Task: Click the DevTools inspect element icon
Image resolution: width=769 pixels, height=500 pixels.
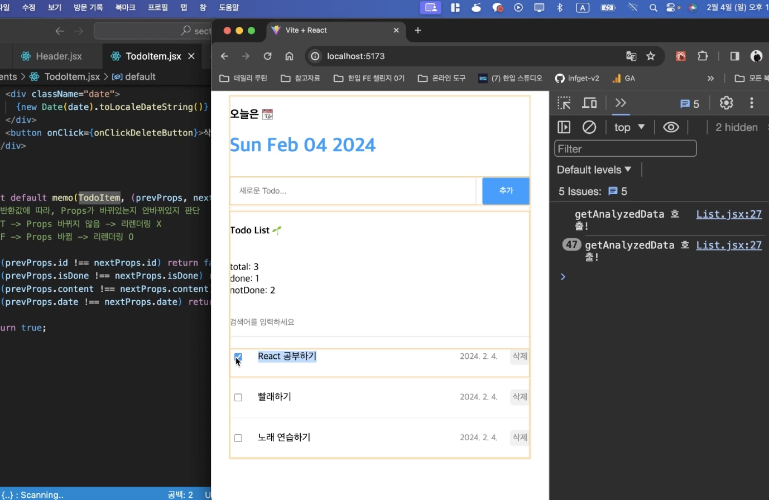Action: 564,103
